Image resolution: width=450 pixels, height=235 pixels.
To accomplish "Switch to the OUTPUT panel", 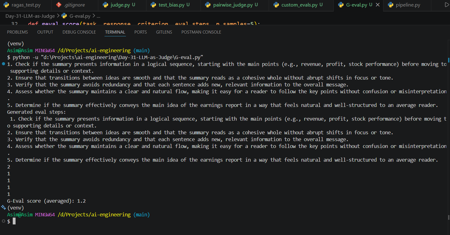I will (45, 32).
